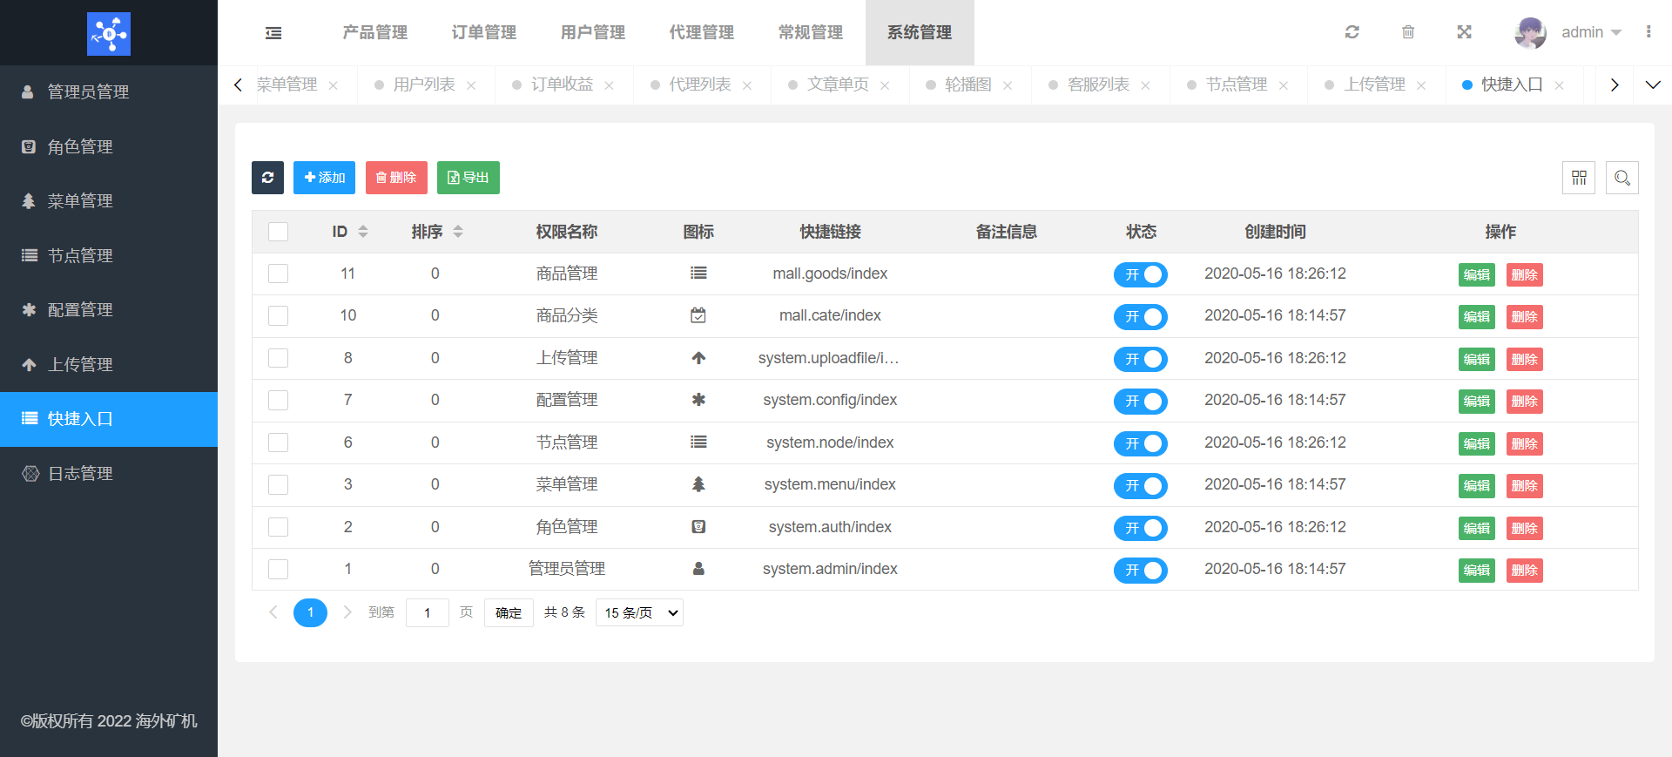Open table search magnifier icon
Screen dimensions: 1672x757
1622,178
